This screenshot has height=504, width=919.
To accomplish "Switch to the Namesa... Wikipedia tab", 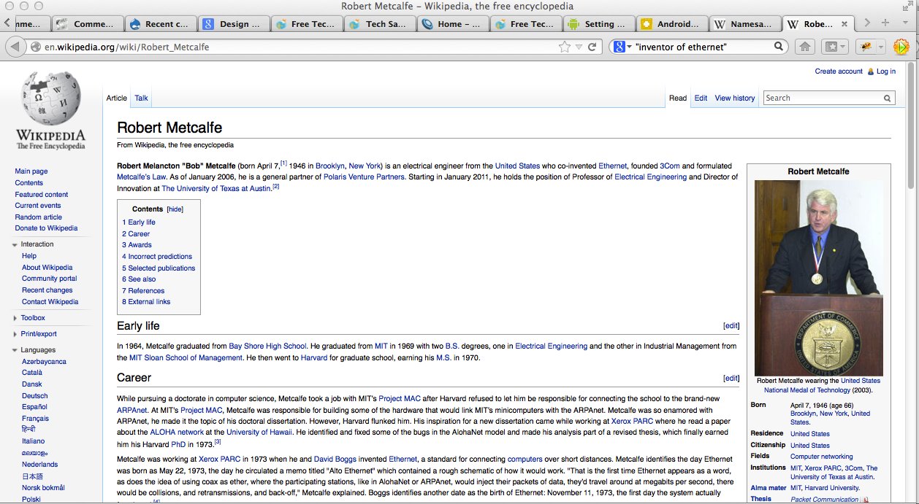I will pyautogui.click(x=744, y=24).
